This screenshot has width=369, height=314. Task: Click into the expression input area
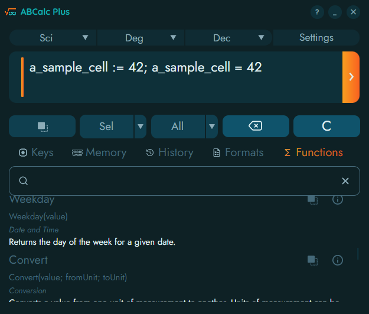(175, 77)
